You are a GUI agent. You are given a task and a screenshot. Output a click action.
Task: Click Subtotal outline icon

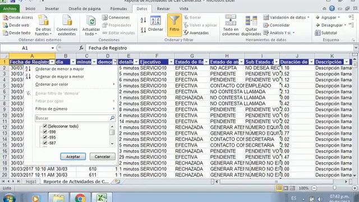[x=317, y=33]
